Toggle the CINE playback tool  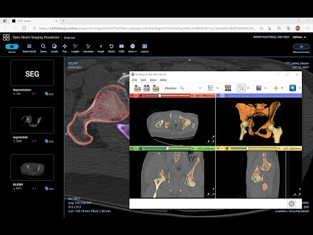[x=121, y=48]
